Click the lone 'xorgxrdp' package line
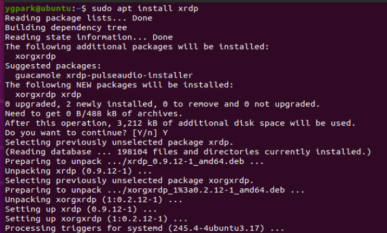The height and width of the screenshot is (233, 387). [x=35, y=56]
